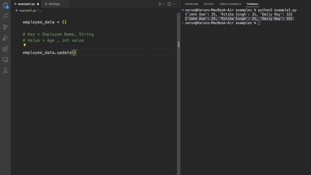Click the highlighted terminal output line
This screenshot has height=175, width=311.
coord(239,18)
